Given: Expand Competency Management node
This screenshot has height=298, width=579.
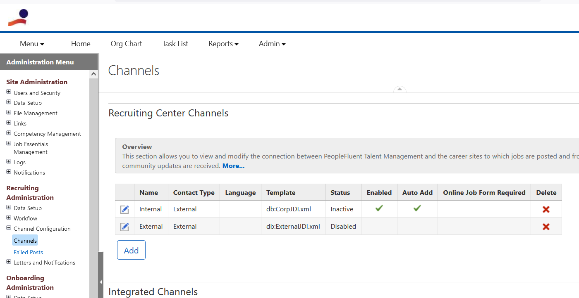Looking at the screenshot, I should (9, 133).
